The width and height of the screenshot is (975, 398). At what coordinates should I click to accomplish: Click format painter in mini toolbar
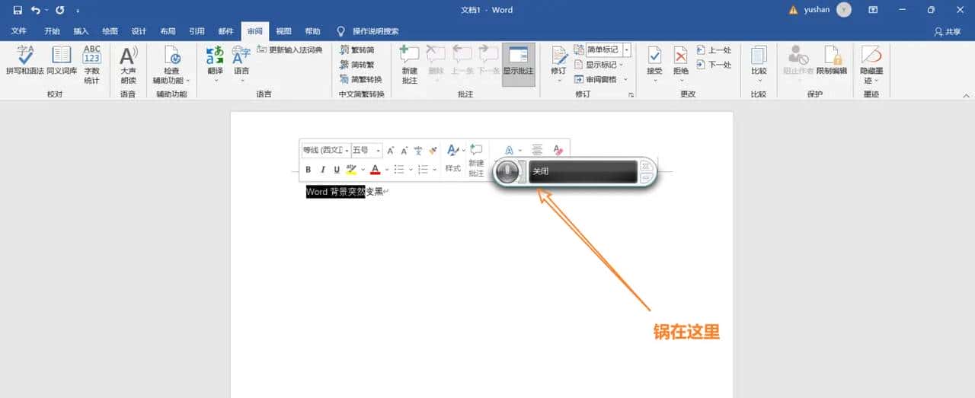(x=433, y=151)
